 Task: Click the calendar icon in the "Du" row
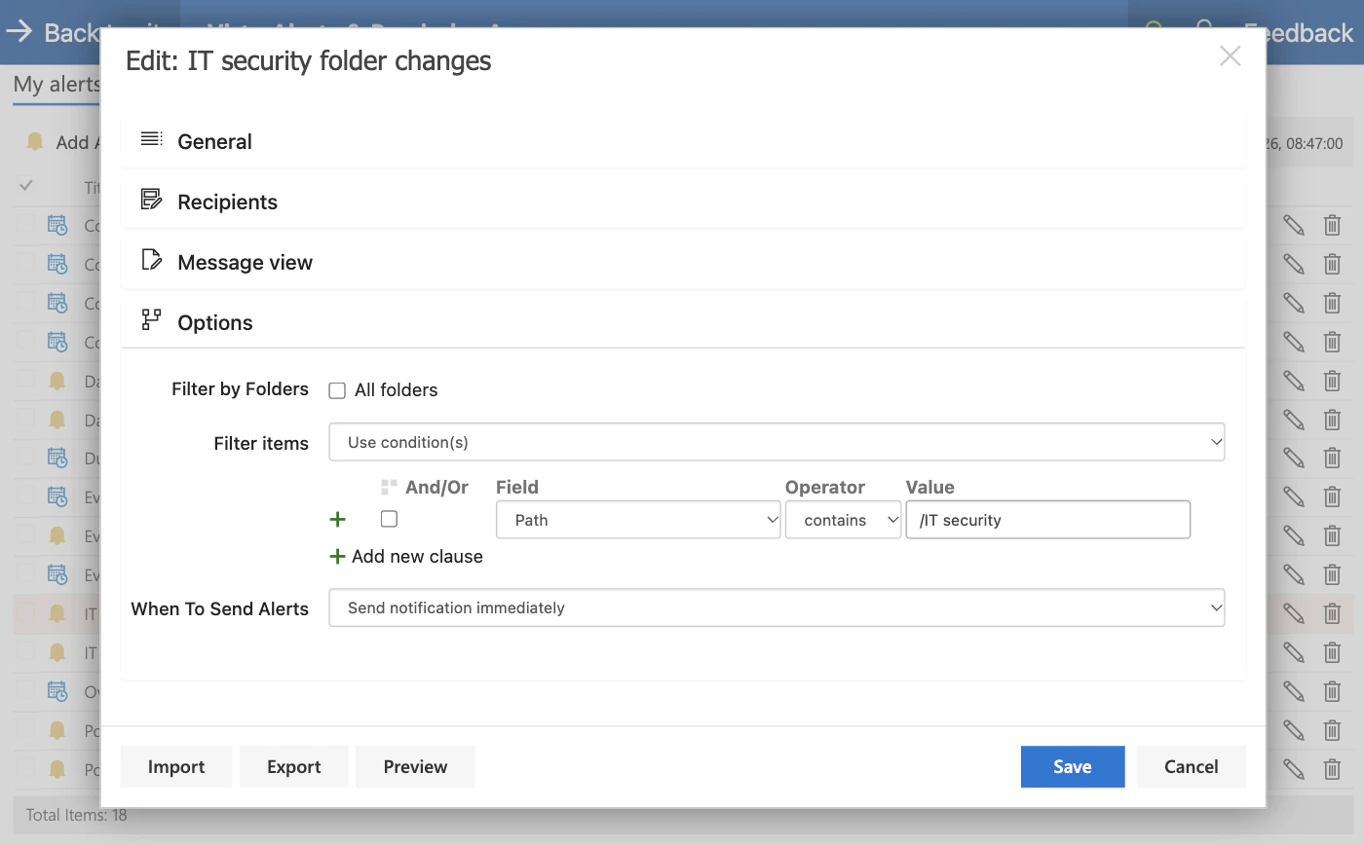click(x=57, y=458)
